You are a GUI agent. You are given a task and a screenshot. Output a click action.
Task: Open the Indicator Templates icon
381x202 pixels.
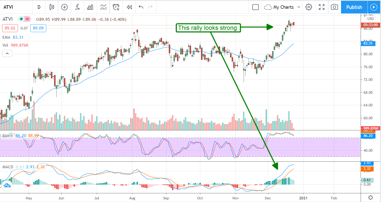coord(103,7)
